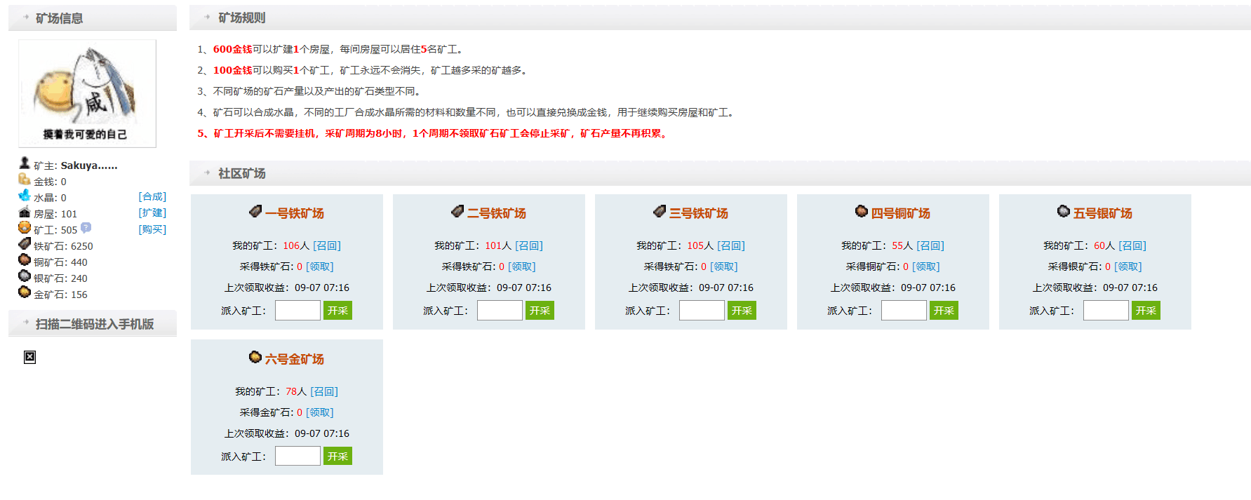Collect gold ore from 六号金矿场

pos(320,412)
